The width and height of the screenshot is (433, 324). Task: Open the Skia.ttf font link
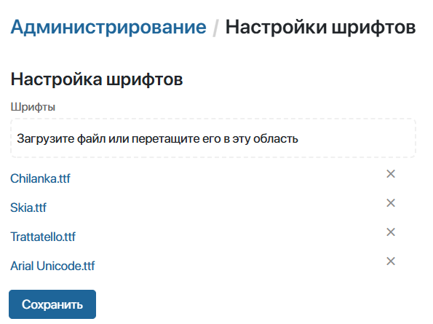[28, 208]
